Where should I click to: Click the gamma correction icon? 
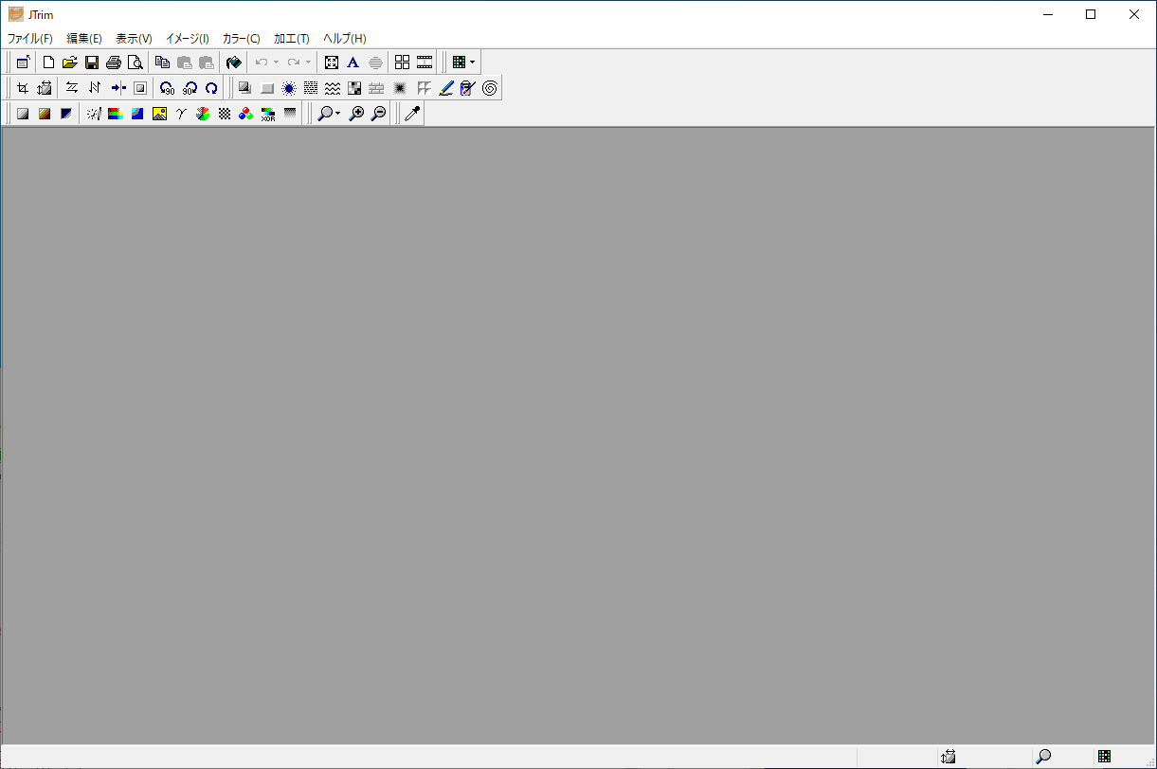[x=181, y=114]
